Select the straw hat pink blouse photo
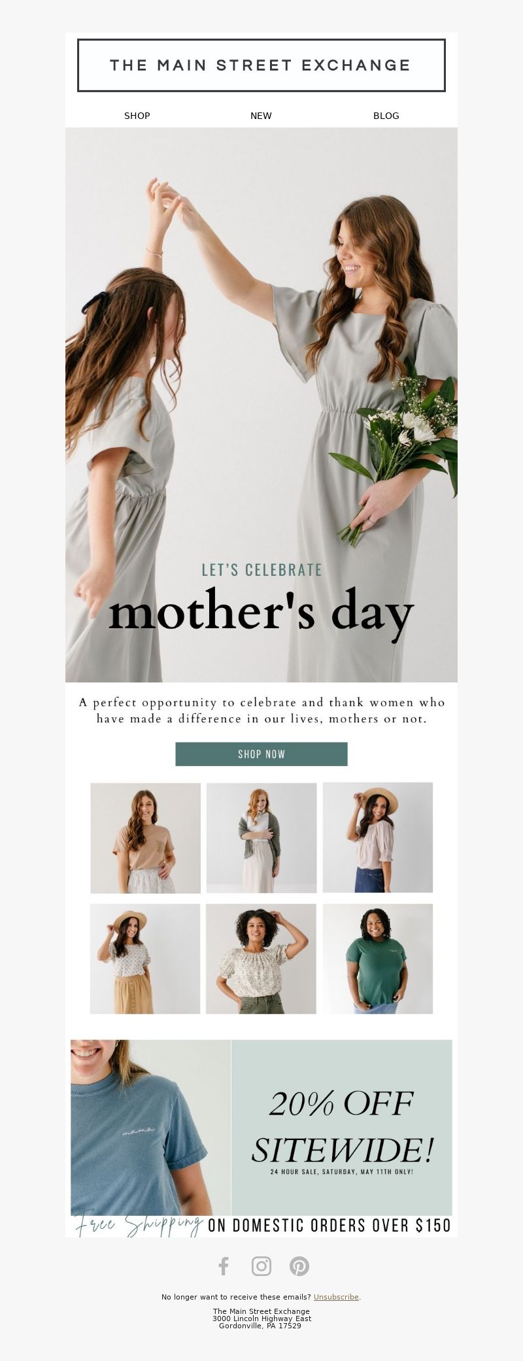 (378, 837)
